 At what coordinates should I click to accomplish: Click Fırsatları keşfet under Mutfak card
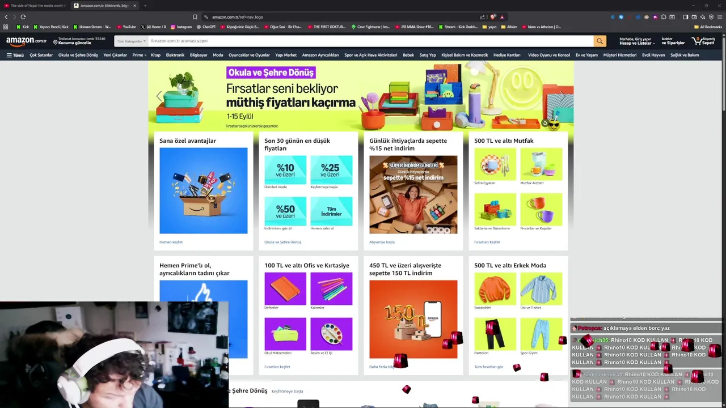[487, 242]
